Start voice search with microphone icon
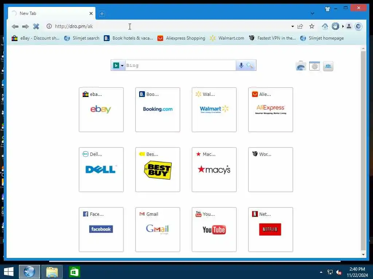Viewport: 373px width, 279px height. pyautogui.click(x=241, y=65)
